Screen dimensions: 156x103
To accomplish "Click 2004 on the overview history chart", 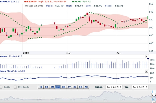I will (x=56, y=99).
